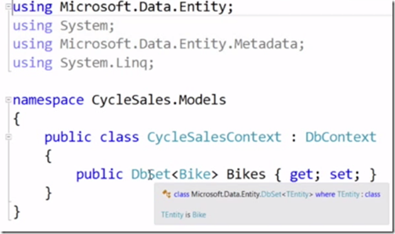The width and height of the screenshot is (395, 234).
Task: Click the Bike link in the tooltip
Action: 199,215
